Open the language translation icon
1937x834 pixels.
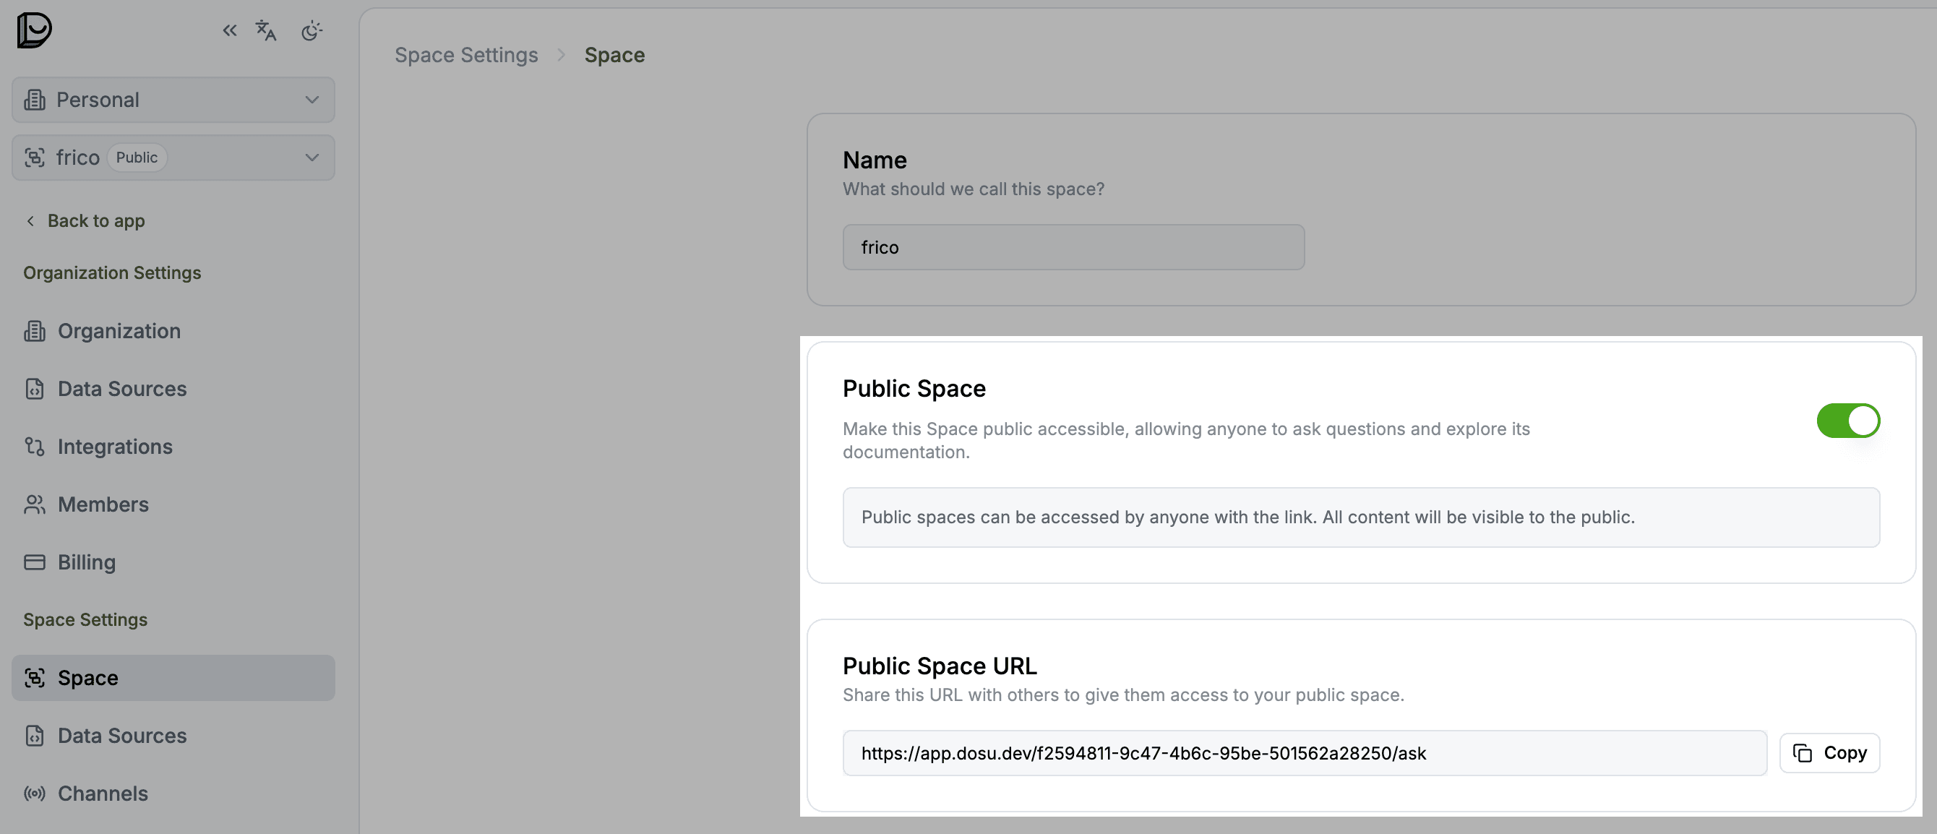tap(265, 30)
